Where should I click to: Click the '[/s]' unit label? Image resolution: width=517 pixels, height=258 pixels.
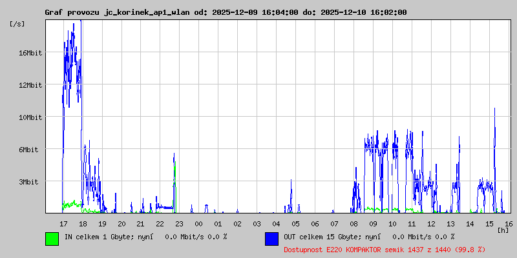(17, 24)
